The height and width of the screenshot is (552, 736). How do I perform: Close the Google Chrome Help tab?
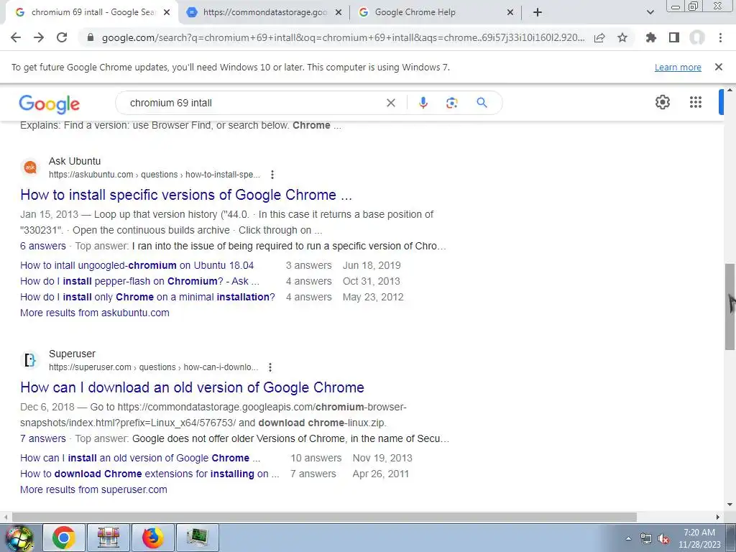click(x=510, y=13)
